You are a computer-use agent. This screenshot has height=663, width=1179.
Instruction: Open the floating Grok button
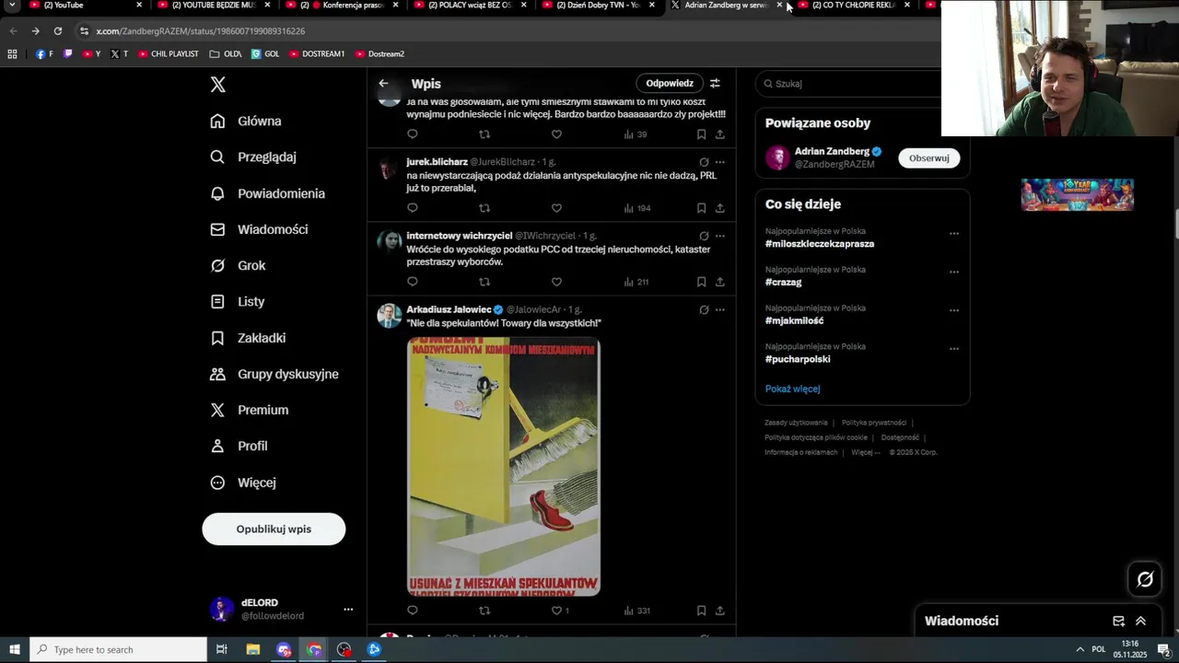[1145, 579]
